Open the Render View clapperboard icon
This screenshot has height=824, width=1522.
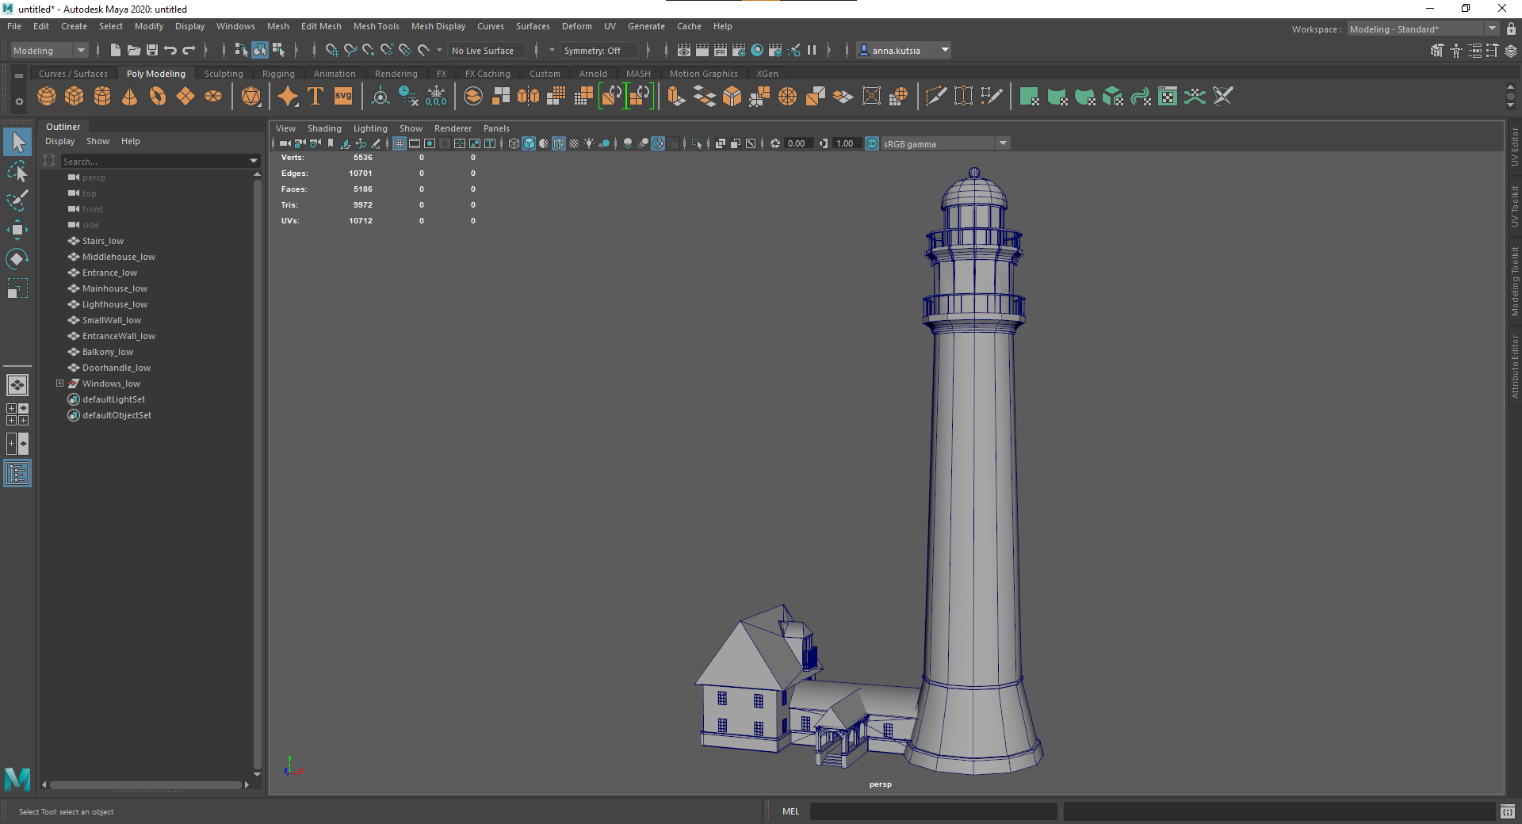coord(684,50)
